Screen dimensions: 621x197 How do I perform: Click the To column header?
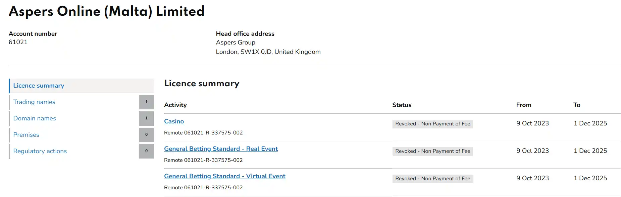pyautogui.click(x=577, y=105)
